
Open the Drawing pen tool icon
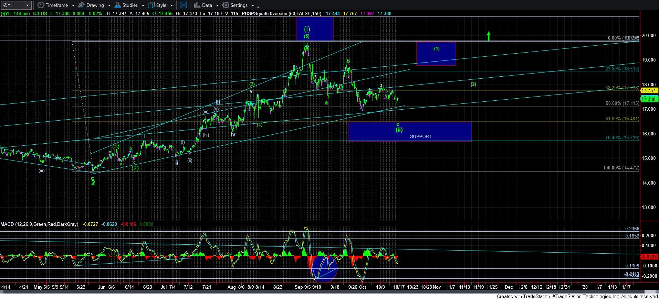(x=82, y=5)
